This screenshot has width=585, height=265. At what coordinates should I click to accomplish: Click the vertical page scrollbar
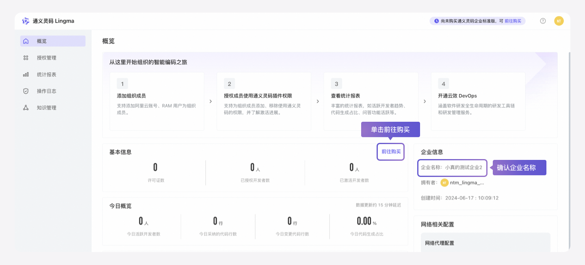point(569,150)
